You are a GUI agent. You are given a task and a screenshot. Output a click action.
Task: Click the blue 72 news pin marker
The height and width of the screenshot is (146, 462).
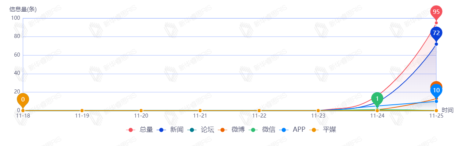pyautogui.click(x=436, y=33)
